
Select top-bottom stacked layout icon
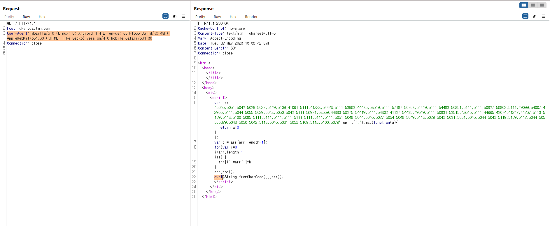(x=533, y=5)
